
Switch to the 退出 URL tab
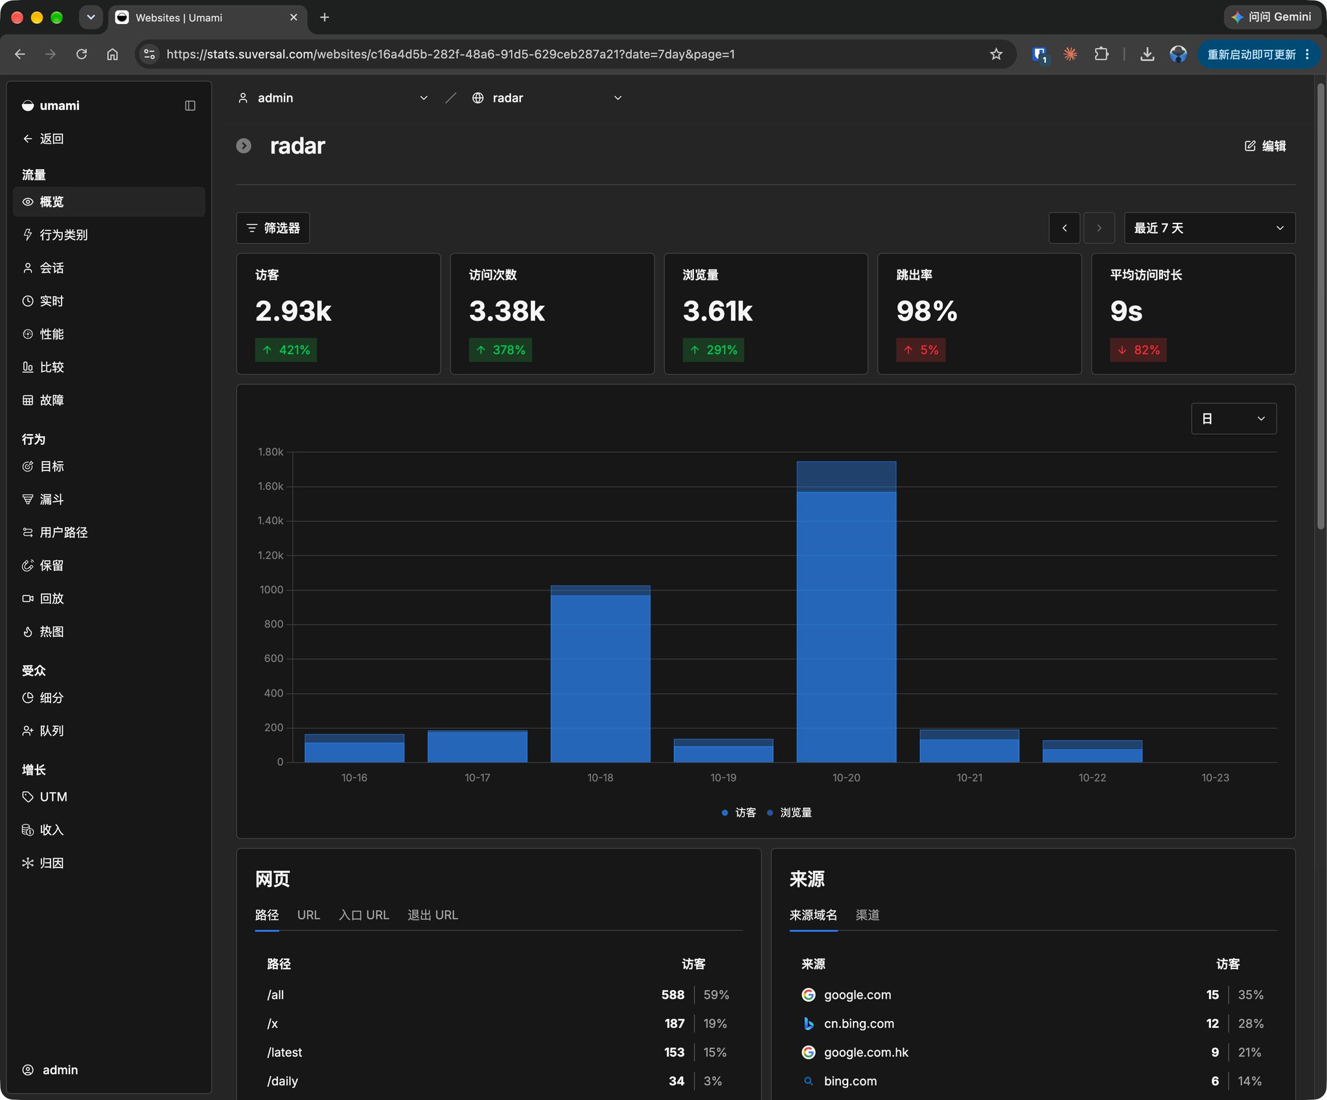pos(432,915)
